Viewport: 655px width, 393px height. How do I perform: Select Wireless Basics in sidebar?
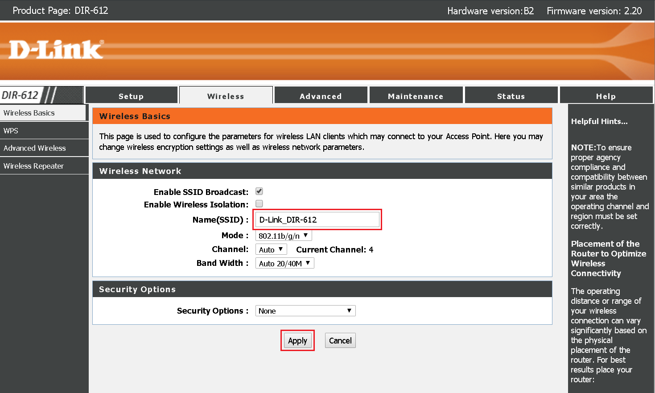pos(43,113)
